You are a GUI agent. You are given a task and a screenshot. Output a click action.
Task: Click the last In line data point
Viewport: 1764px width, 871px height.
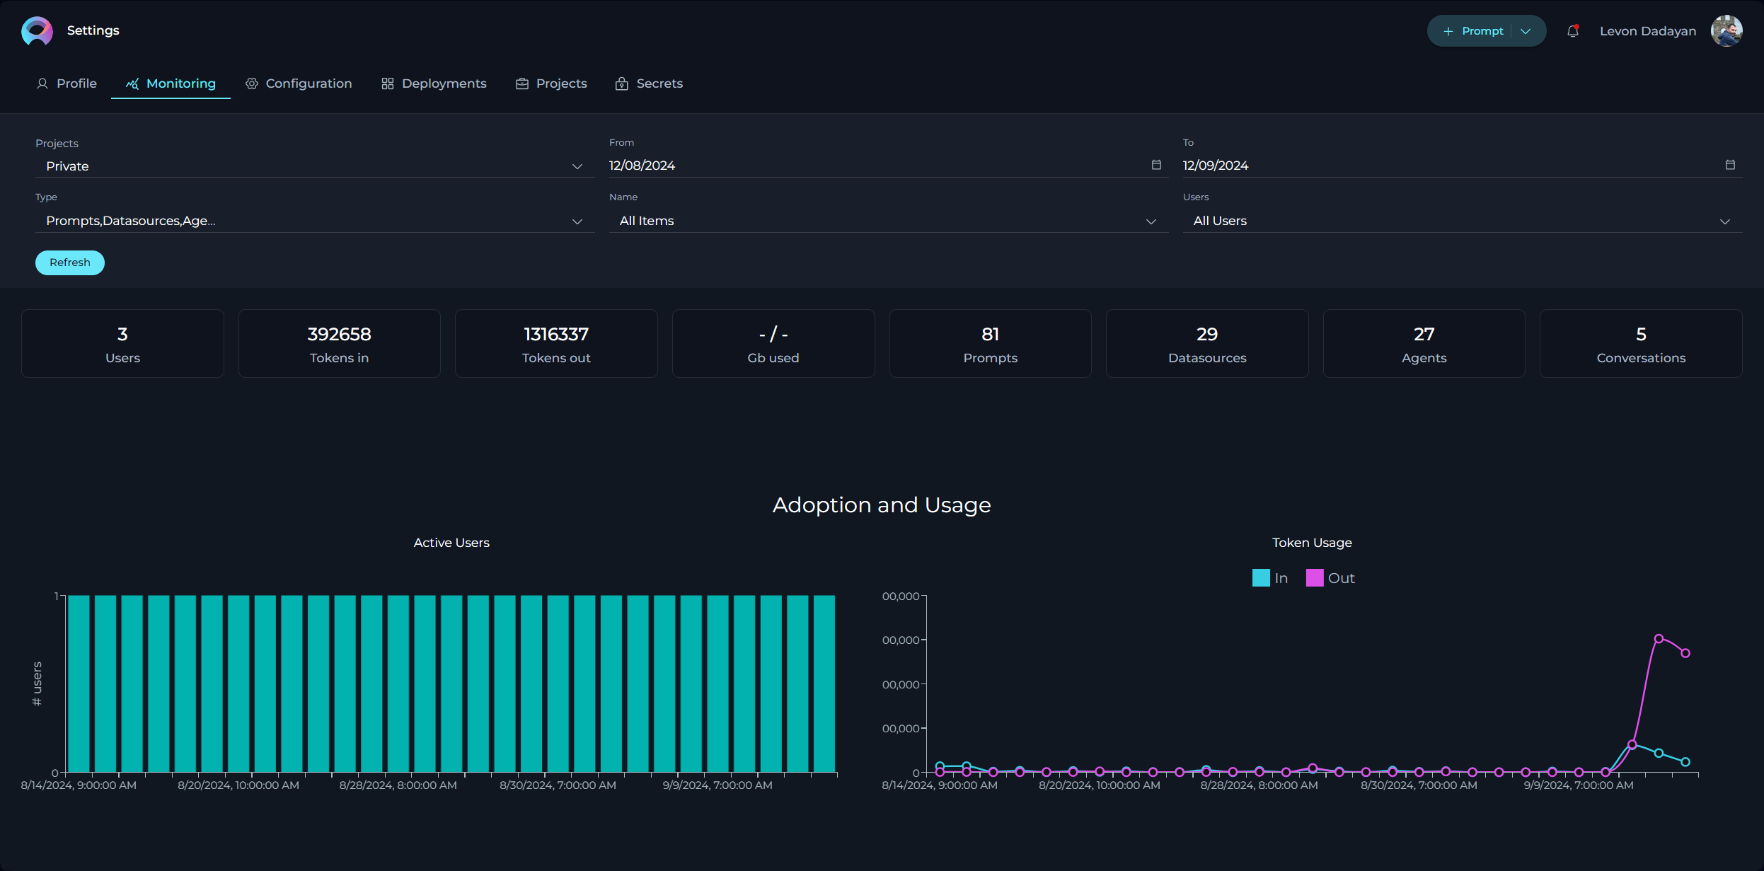click(1685, 762)
